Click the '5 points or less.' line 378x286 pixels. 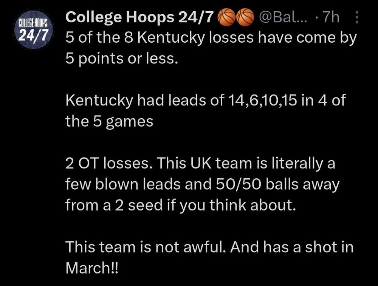(x=122, y=59)
